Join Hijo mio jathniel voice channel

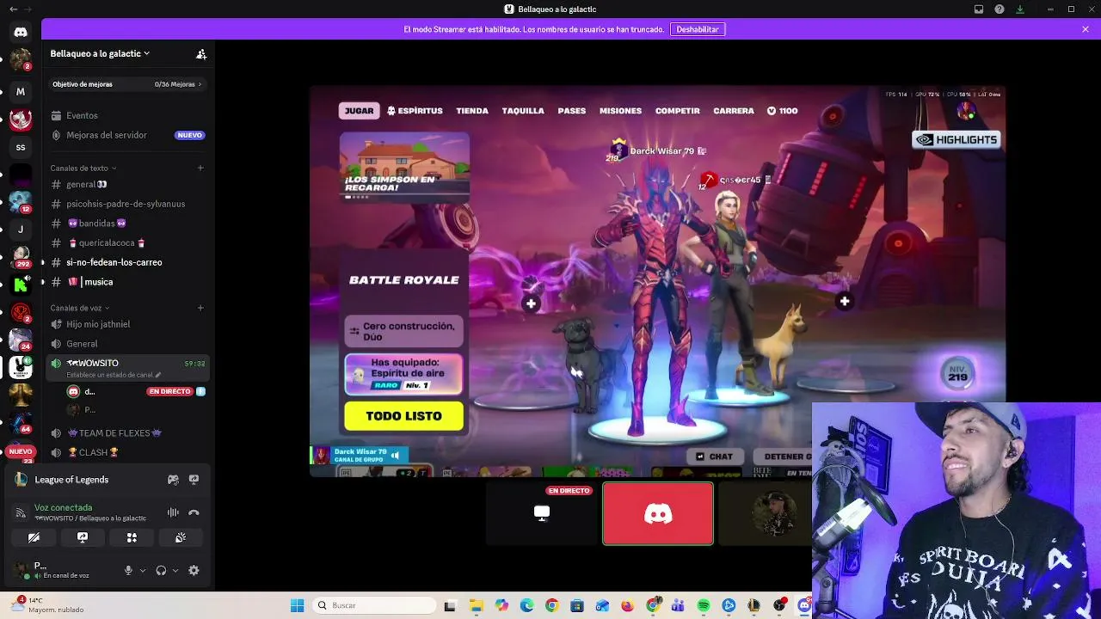[x=128, y=324]
